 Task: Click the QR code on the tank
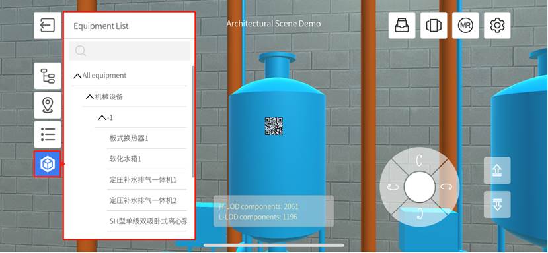coord(274,126)
